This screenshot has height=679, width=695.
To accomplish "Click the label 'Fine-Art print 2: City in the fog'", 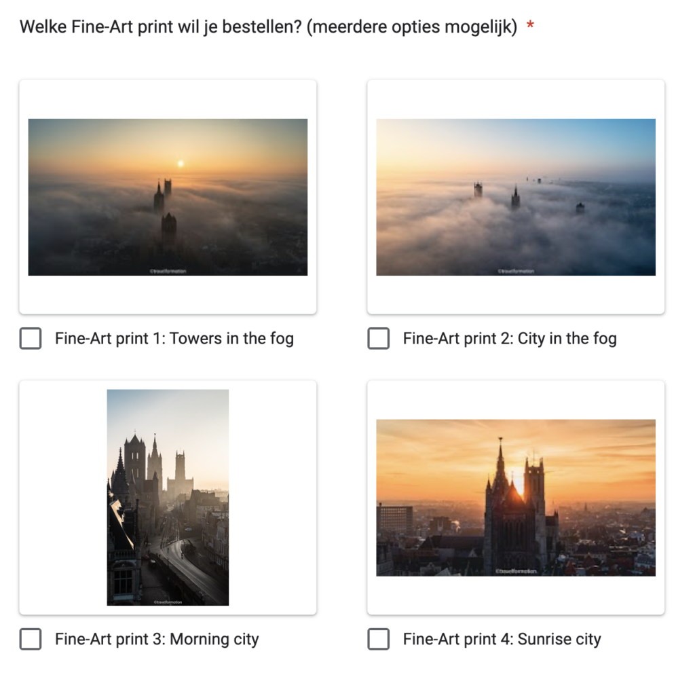I will [x=510, y=338].
